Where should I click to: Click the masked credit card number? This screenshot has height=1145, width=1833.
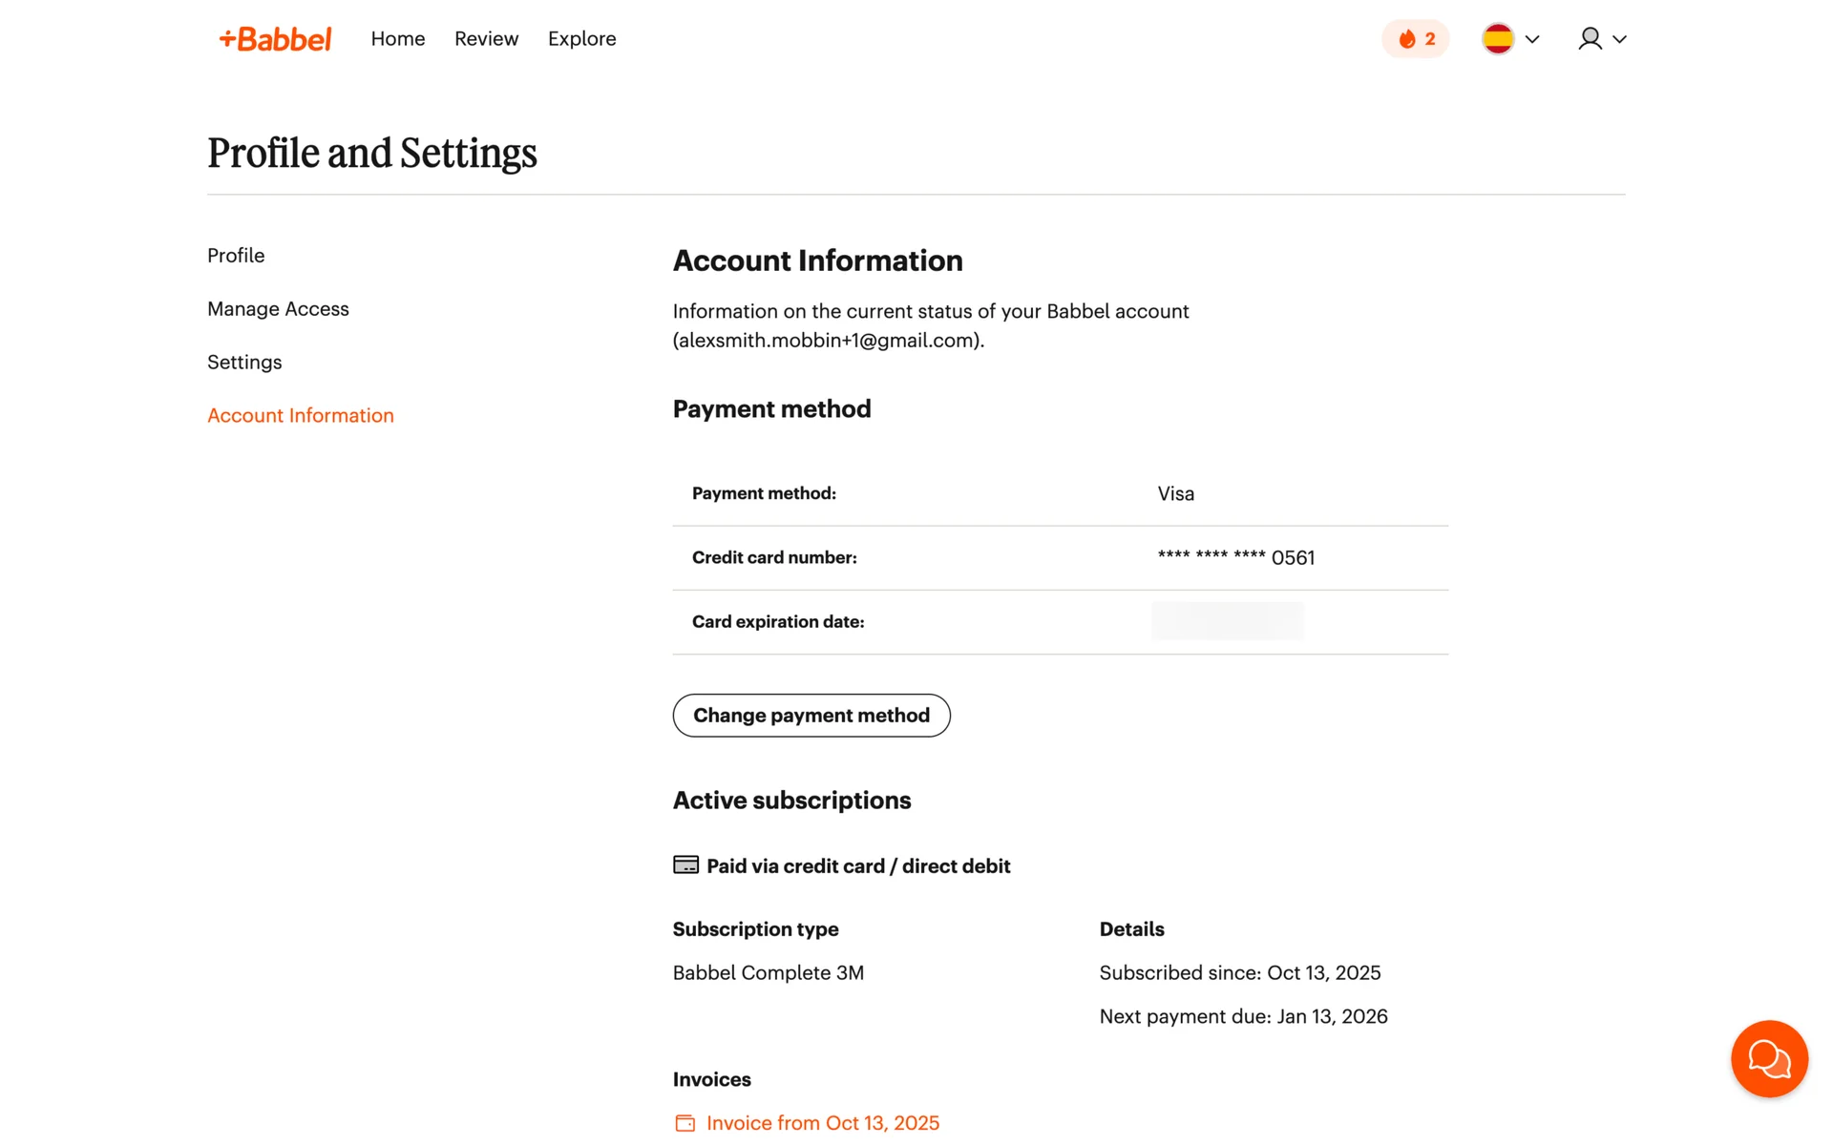click(1235, 558)
